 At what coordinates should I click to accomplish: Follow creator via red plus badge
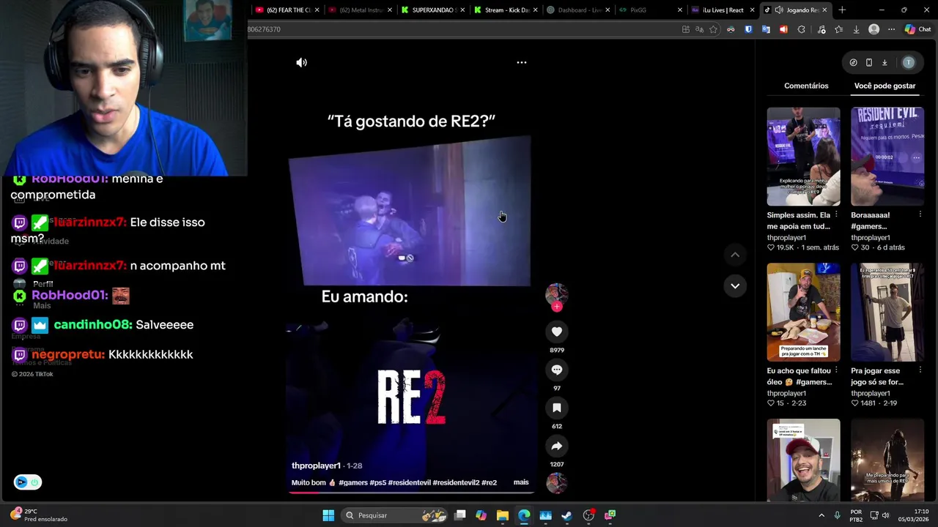point(557,307)
